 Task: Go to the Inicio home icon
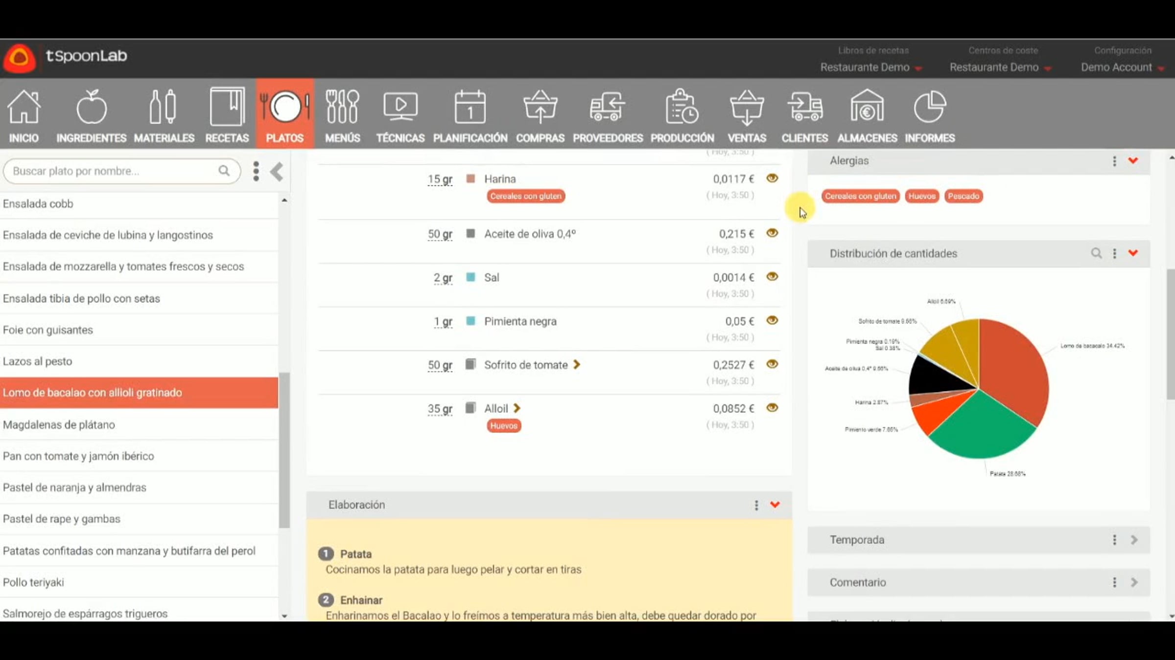click(x=23, y=107)
